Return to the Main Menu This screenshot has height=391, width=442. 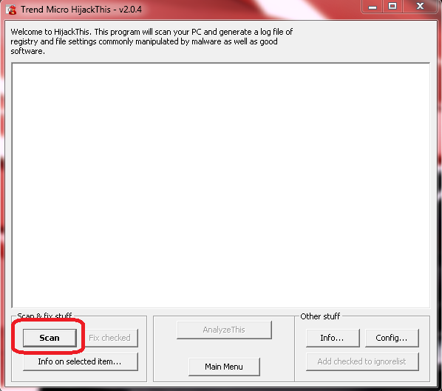[x=224, y=367]
